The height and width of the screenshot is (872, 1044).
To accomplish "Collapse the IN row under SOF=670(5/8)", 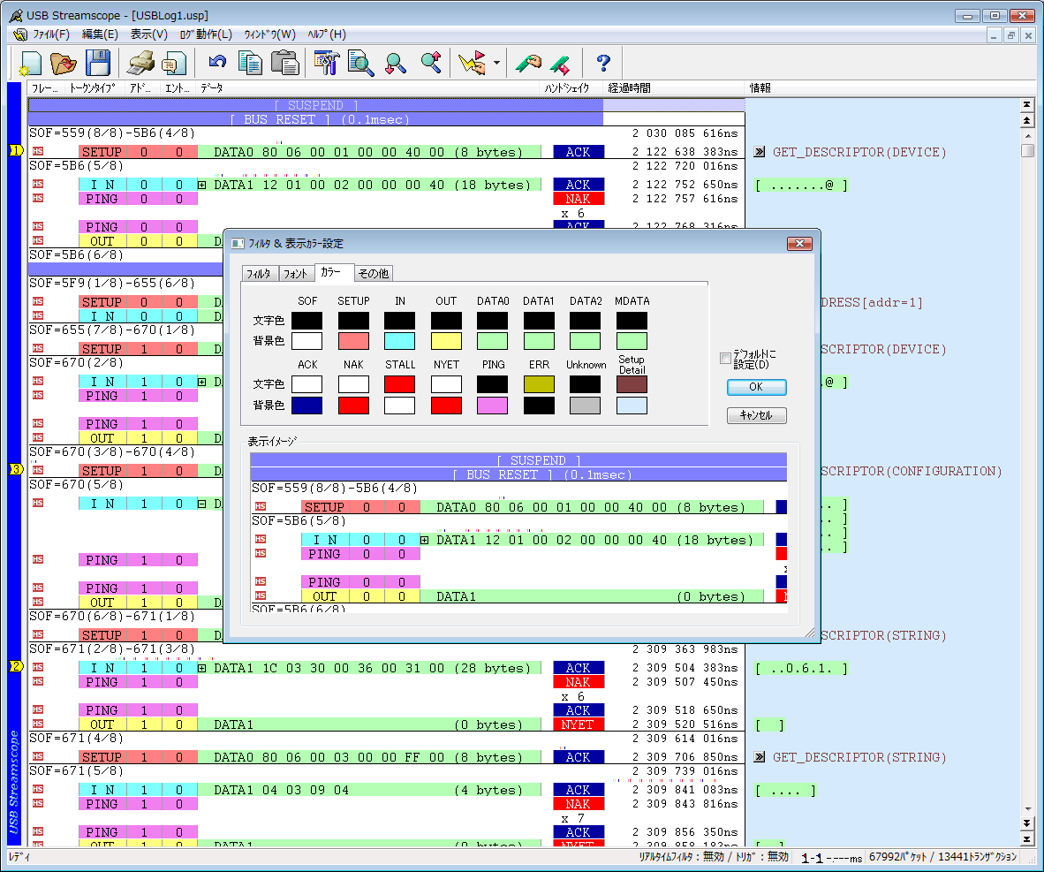I will [x=201, y=504].
